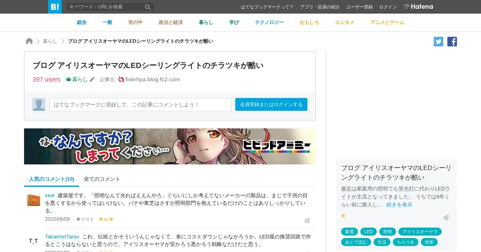Switch to 人気のコメント(10) tab
The width and height of the screenshot is (481, 252).
[x=52, y=179]
